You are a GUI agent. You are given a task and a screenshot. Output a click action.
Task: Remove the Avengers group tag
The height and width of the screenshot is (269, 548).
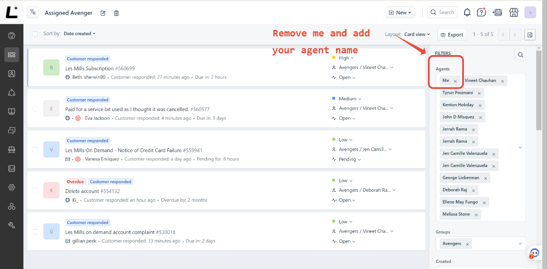click(467, 244)
